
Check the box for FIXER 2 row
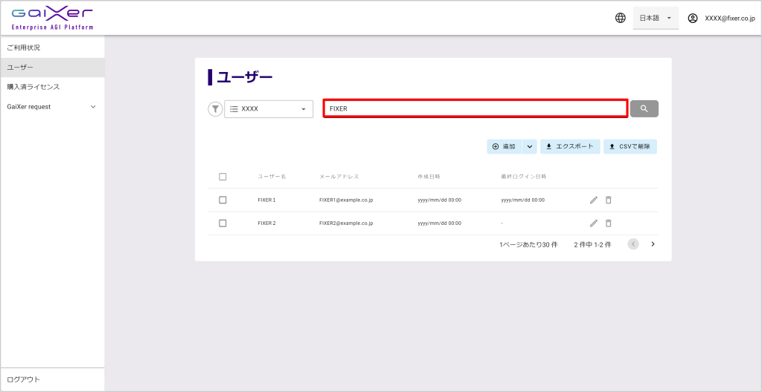[x=222, y=223]
